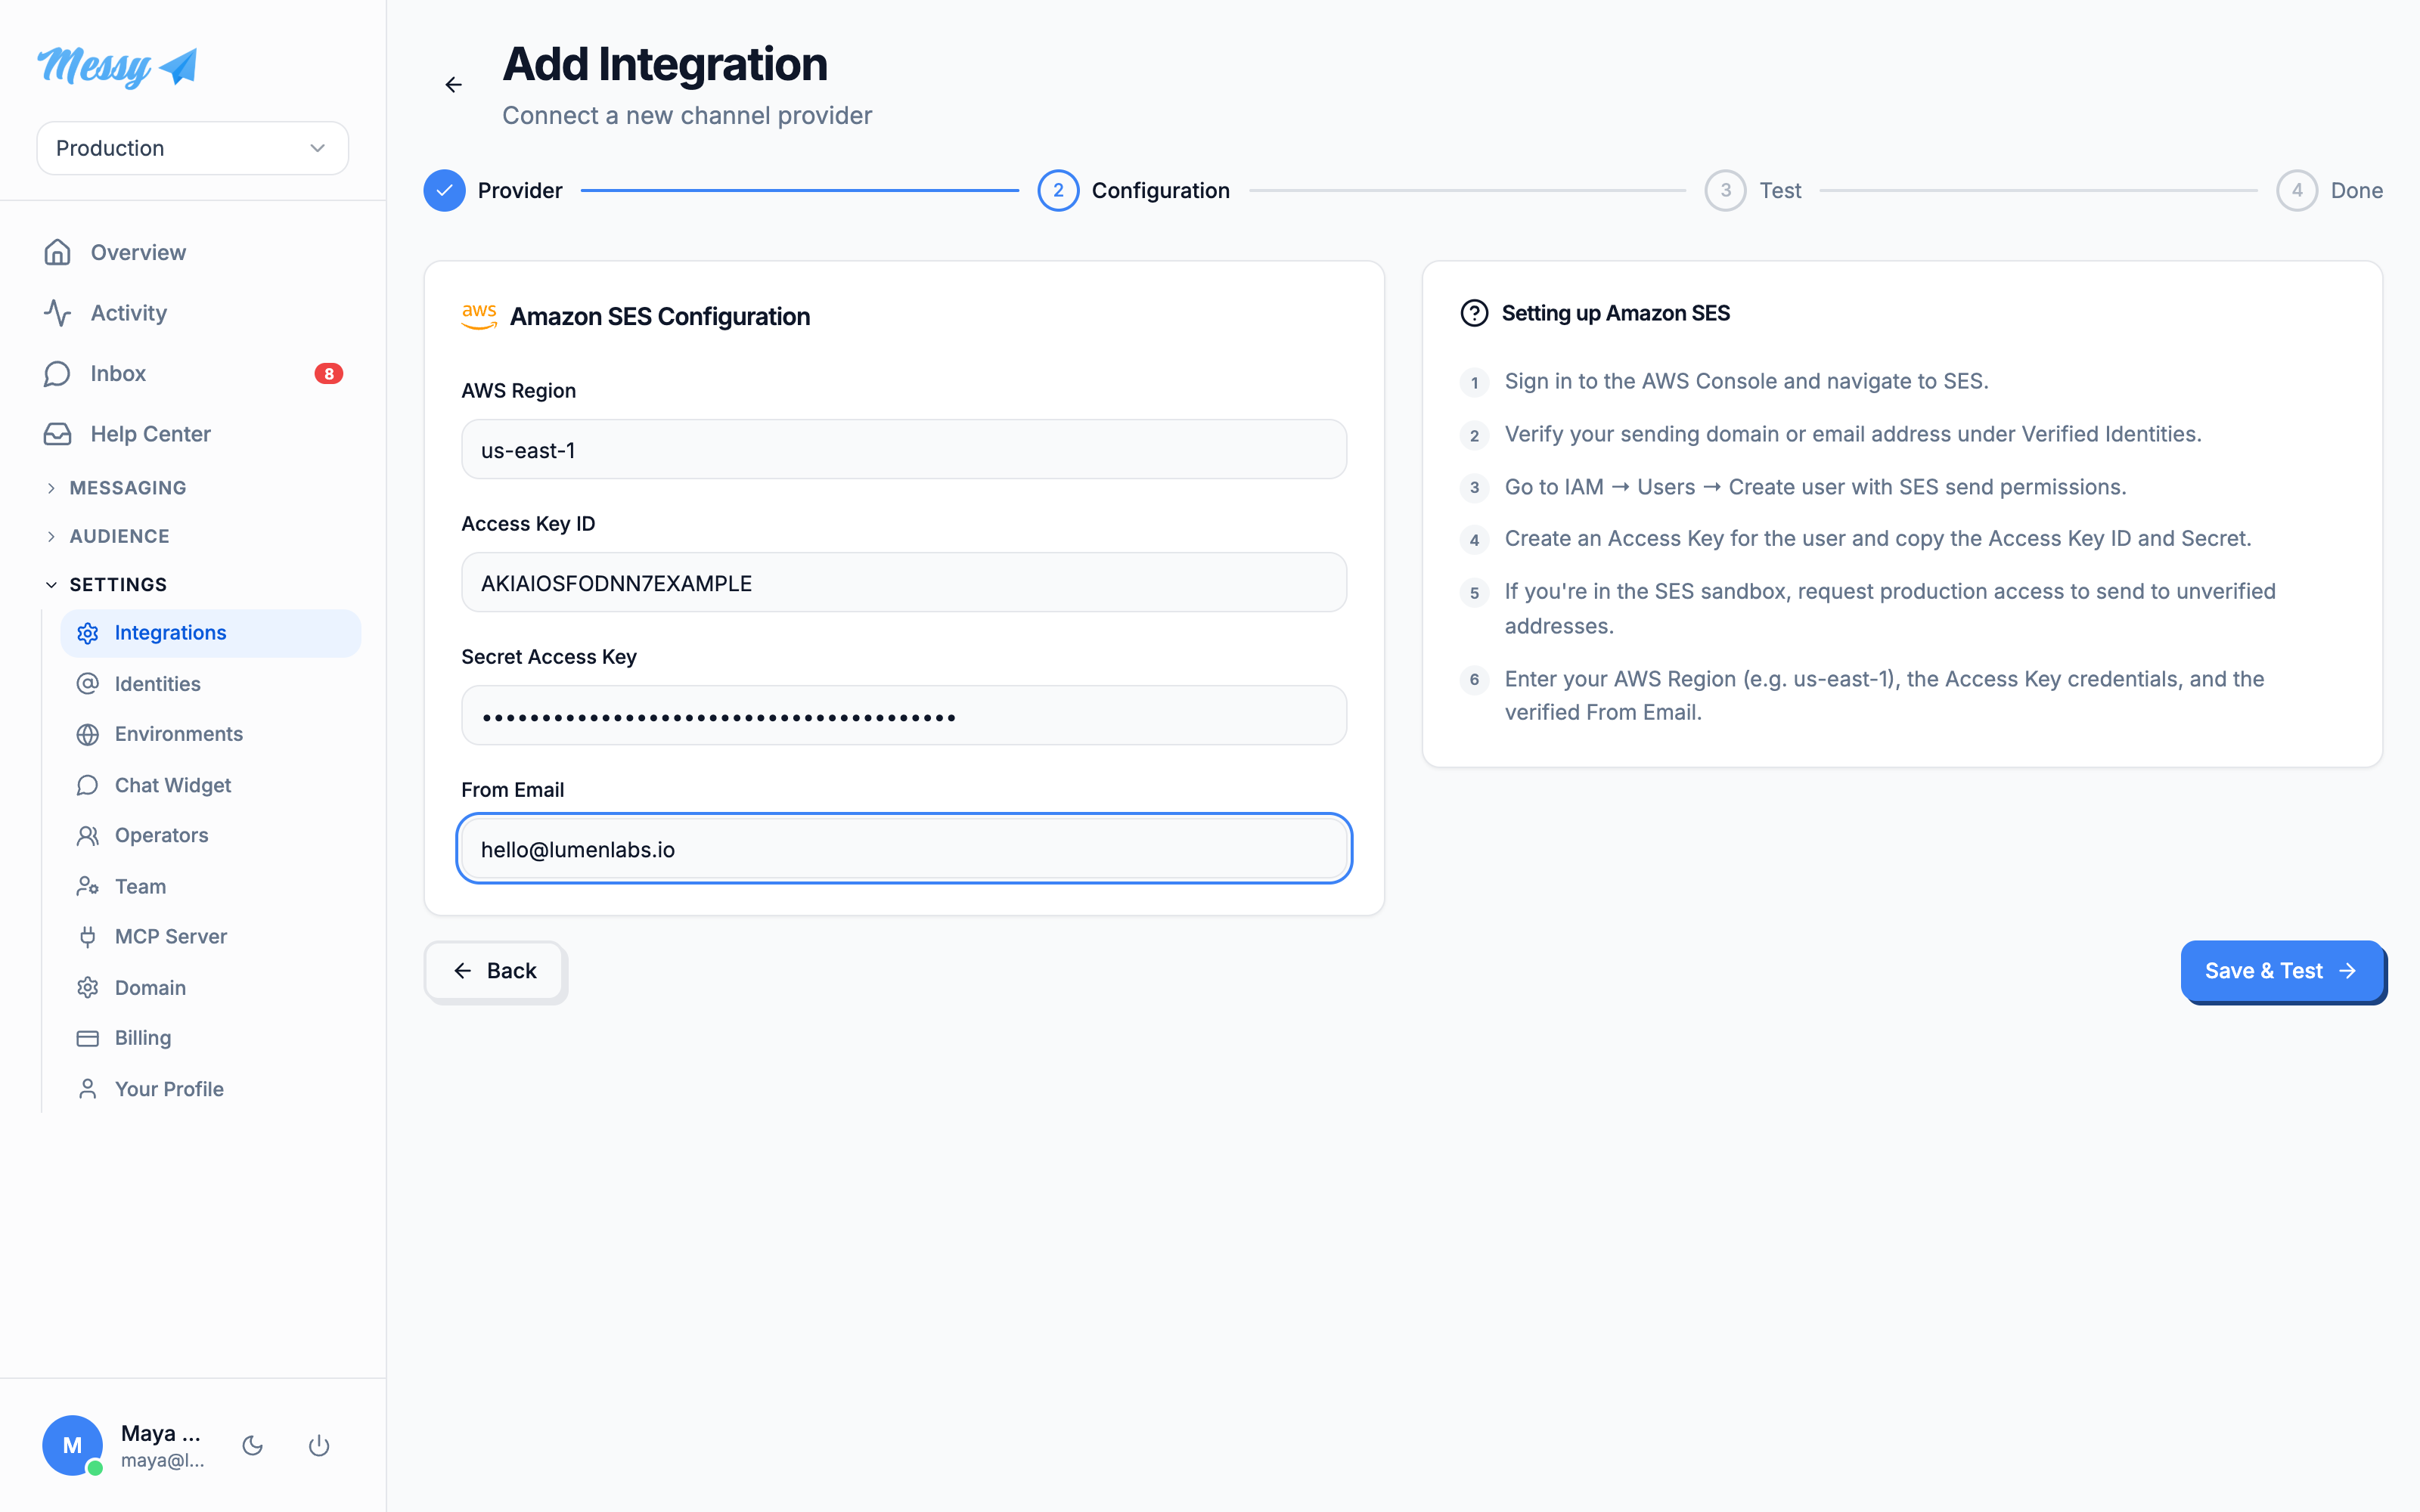Click the Chat Widget bubble icon

[88, 785]
